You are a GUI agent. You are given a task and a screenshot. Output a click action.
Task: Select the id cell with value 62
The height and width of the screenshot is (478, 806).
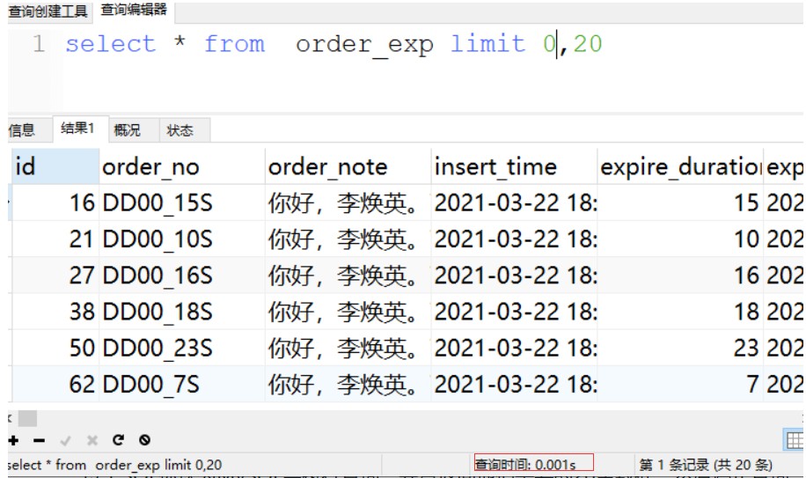55,385
